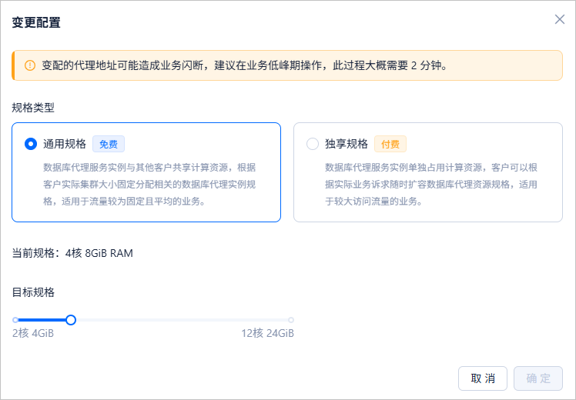This screenshot has height=400, width=576.
Task: Click the 2核 4GiB slider label
Action: coord(33,333)
